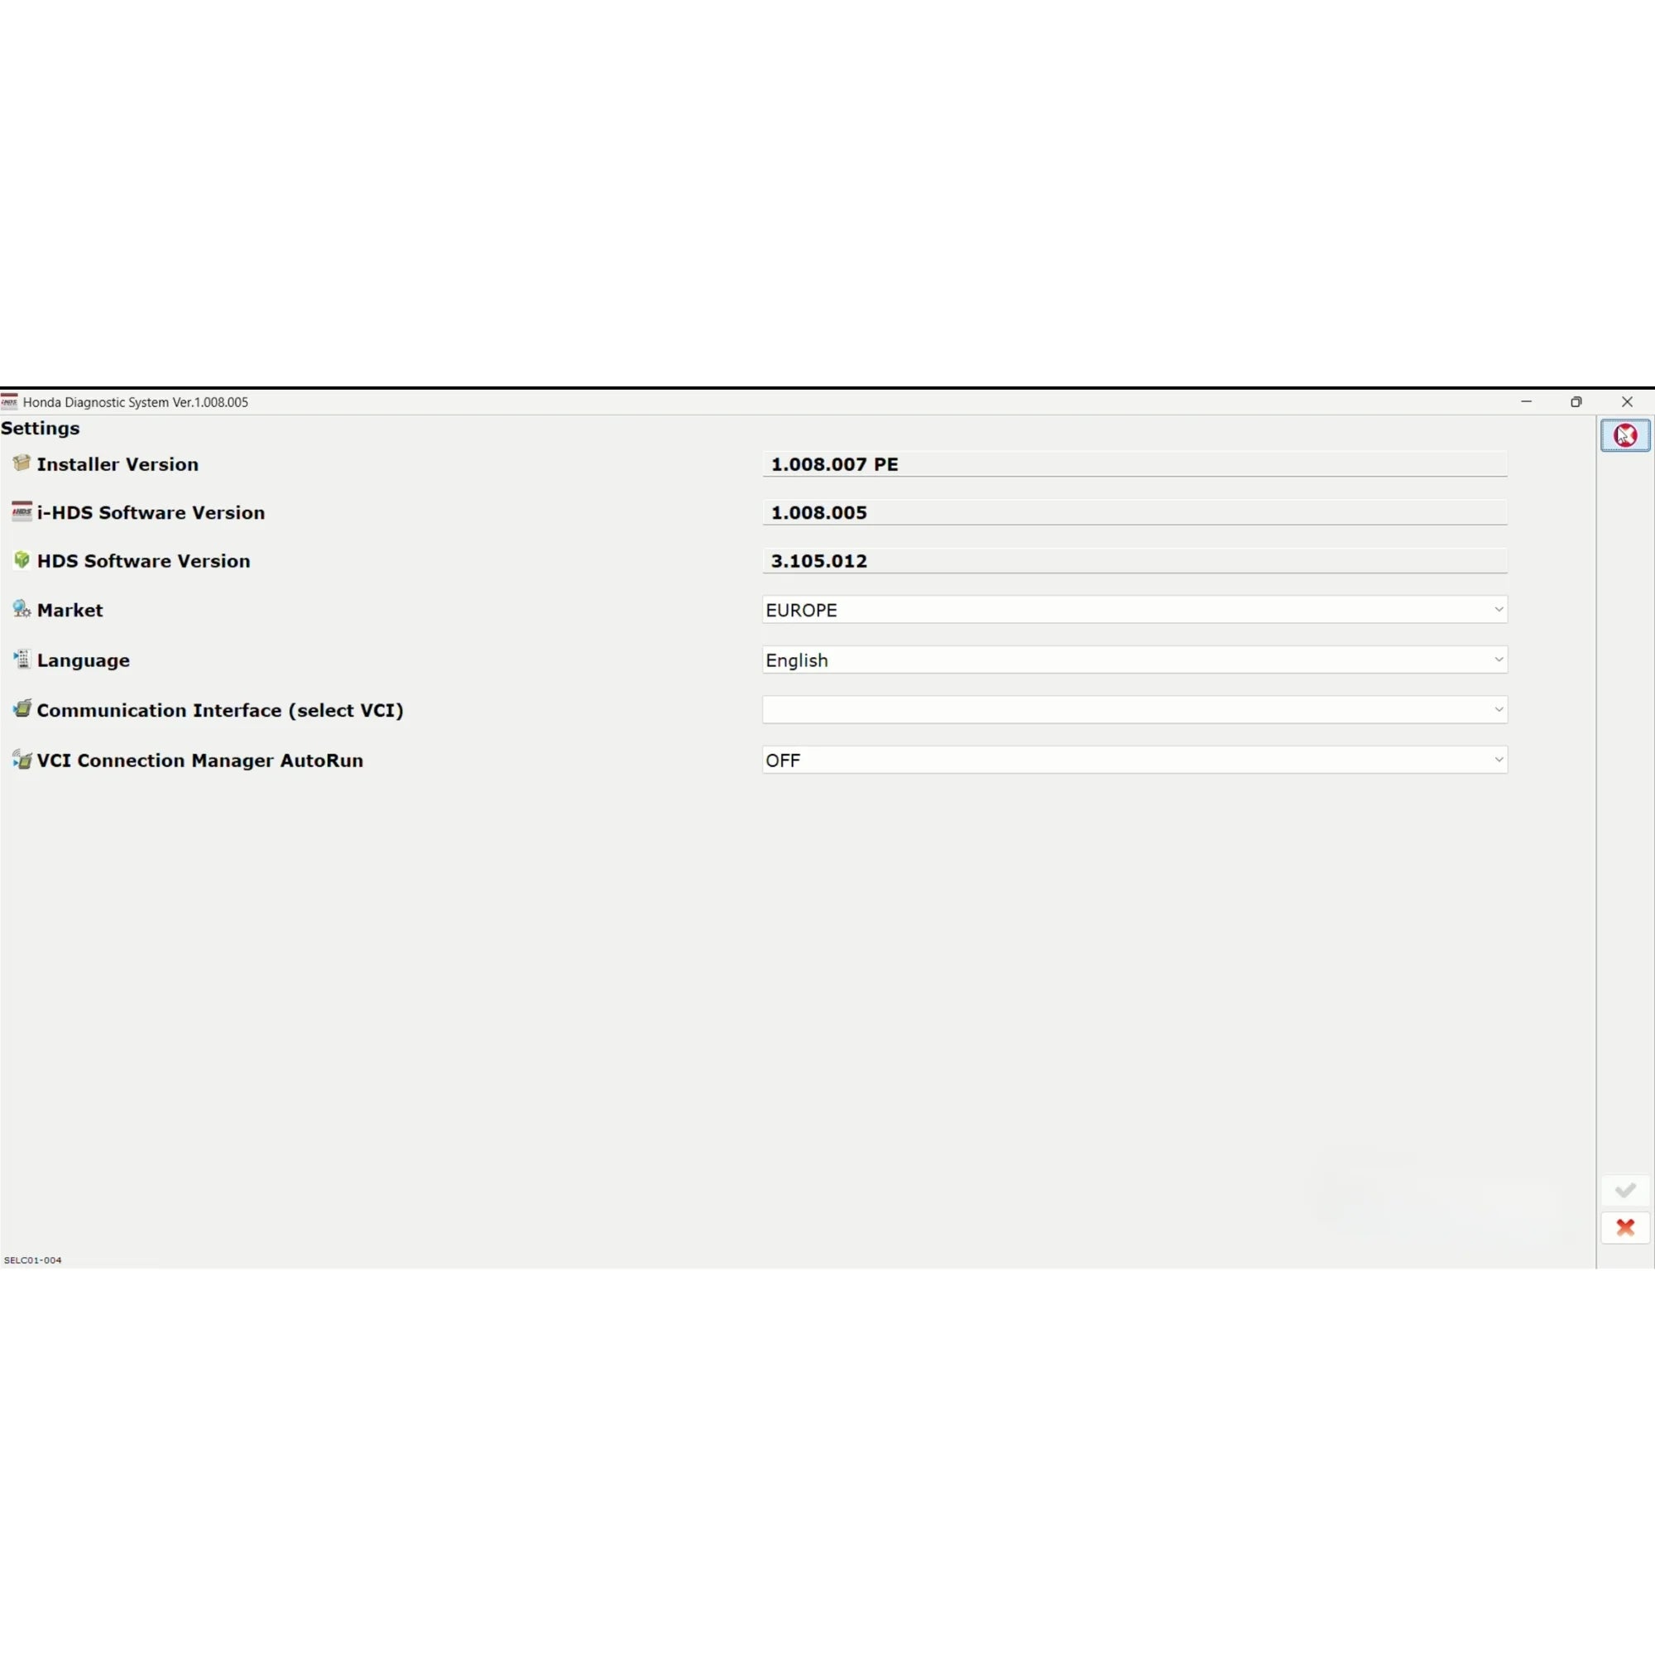Click the Market globe icon
Screen dimensions: 1655x1655
click(x=22, y=609)
